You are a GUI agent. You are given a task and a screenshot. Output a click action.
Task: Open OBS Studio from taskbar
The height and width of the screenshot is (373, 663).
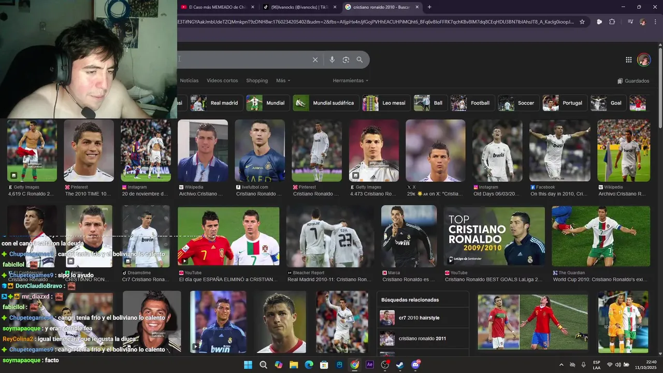coord(385,365)
